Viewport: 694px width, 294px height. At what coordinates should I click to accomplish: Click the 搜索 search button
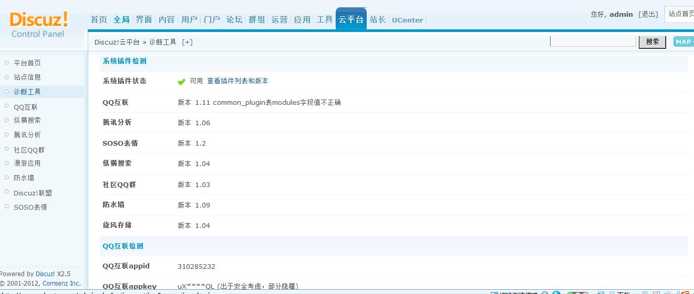652,42
